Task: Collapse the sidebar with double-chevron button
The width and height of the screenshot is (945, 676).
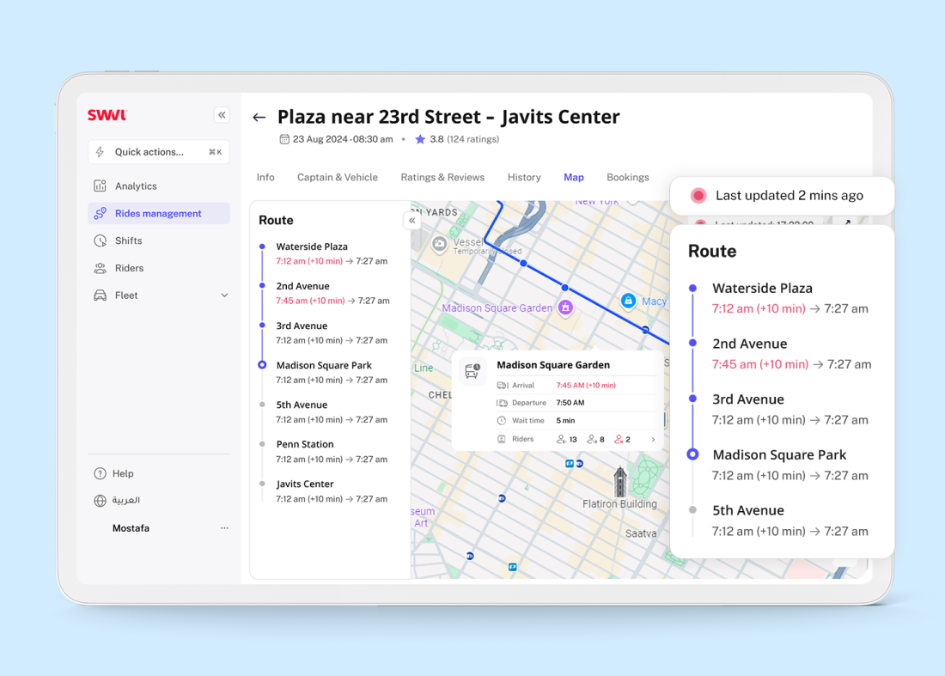Action: [222, 115]
